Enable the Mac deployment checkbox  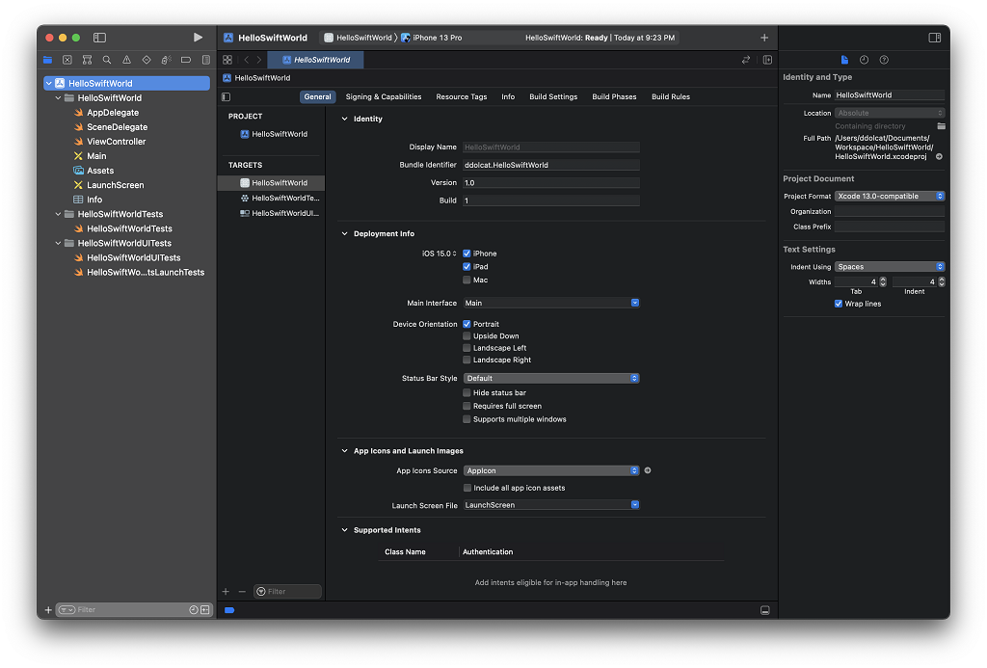click(x=467, y=281)
